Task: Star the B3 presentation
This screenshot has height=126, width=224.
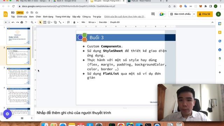Action: (x=27, y=13)
